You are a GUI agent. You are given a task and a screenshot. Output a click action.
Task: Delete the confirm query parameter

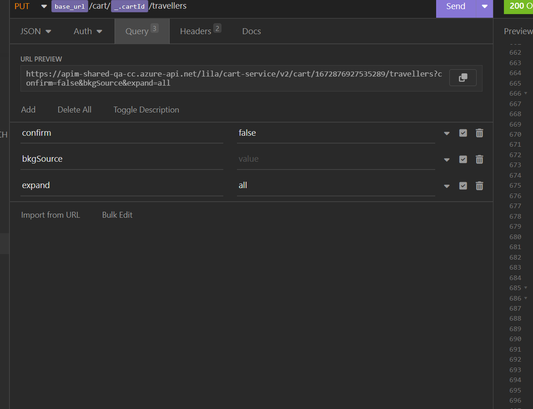(x=479, y=133)
